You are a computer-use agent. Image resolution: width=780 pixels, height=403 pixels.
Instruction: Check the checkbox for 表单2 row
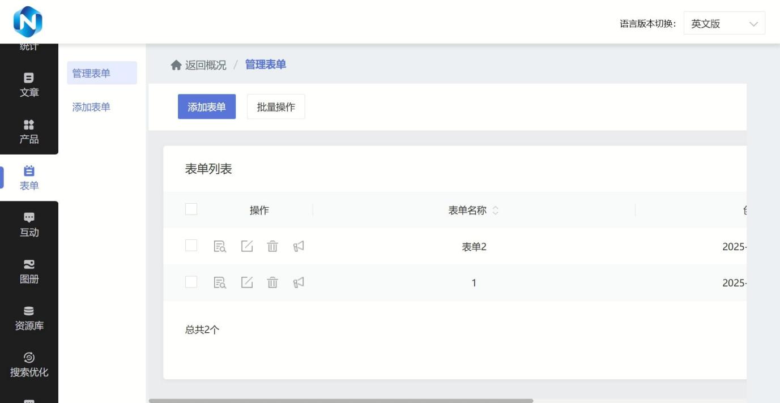point(191,246)
